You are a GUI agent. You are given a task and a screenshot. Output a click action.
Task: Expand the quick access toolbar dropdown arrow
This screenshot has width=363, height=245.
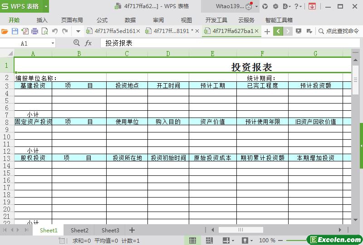click(x=78, y=31)
